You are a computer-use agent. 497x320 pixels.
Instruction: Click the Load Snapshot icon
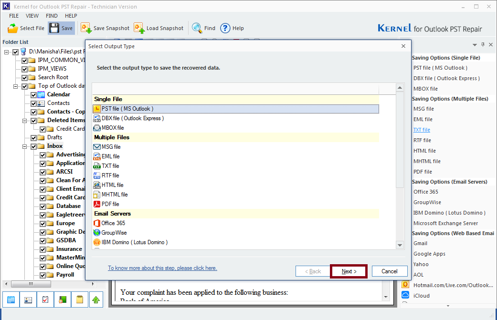point(139,28)
